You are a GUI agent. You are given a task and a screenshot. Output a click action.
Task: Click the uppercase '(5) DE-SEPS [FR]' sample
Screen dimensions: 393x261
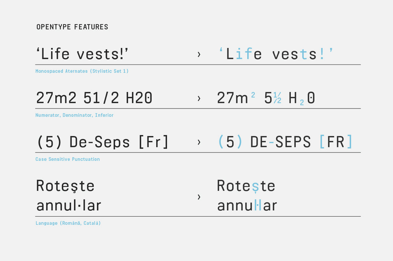point(285,142)
